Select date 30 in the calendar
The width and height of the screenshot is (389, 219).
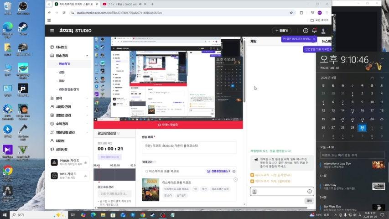point(362,127)
